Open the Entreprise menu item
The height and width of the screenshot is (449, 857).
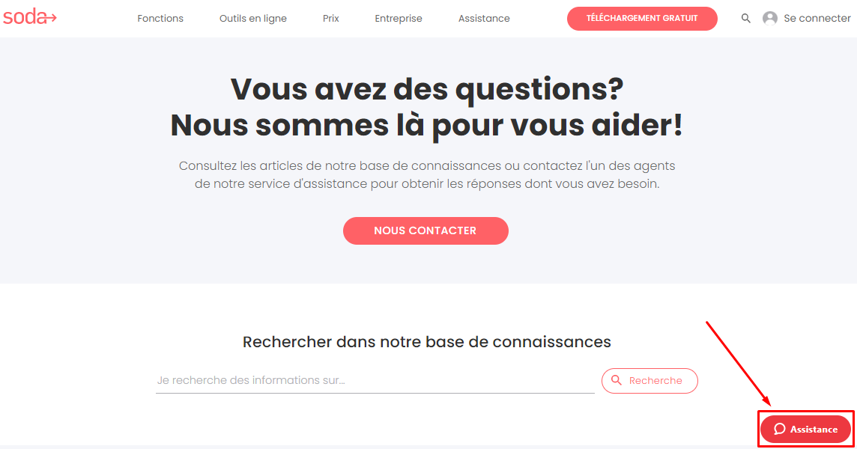[399, 18]
